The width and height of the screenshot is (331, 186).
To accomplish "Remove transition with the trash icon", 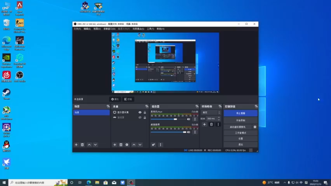I will point(211,124).
